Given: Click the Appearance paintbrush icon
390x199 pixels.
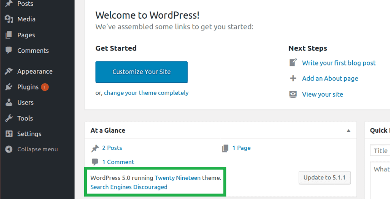Looking at the screenshot, I should tap(9, 71).
